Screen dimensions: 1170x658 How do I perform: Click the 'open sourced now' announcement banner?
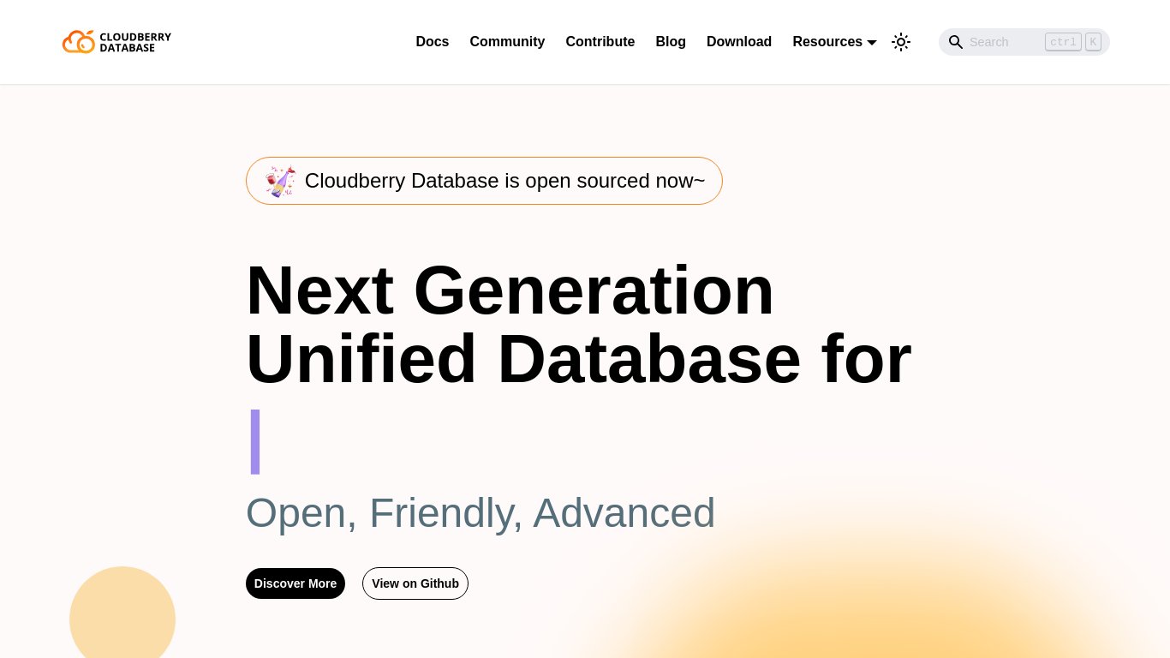pyautogui.click(x=484, y=181)
